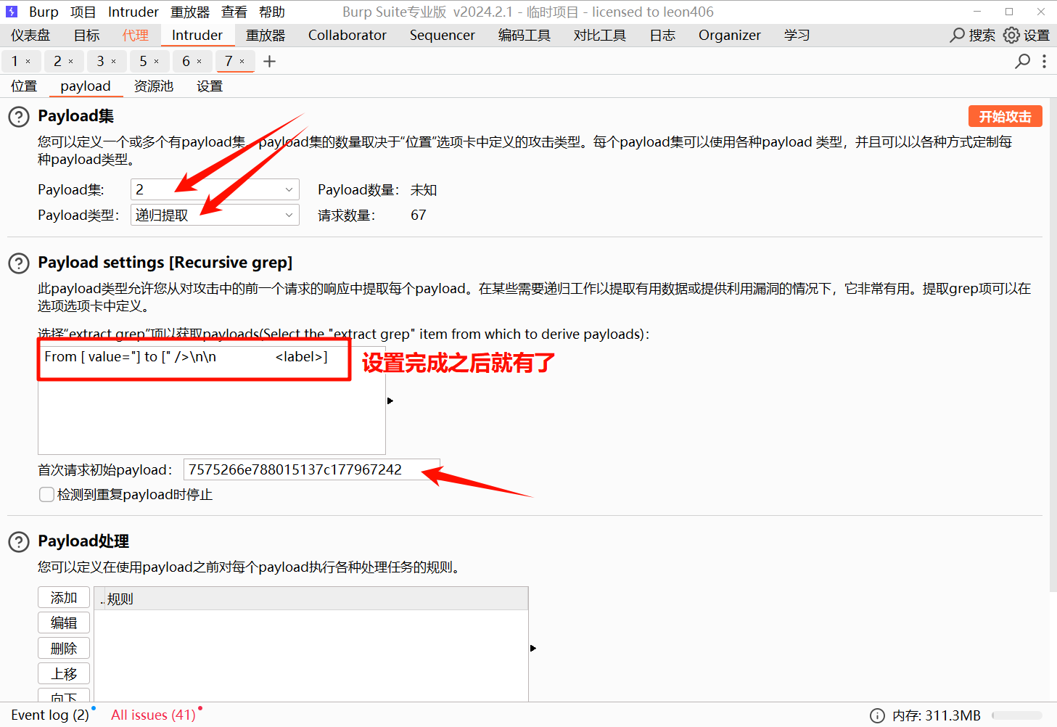Screen dimensions: 1057x727
Task: Switch to the Collaborator tab
Action: pos(347,35)
